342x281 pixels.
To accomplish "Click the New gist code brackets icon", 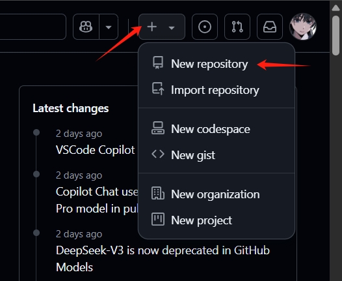I will (158, 154).
